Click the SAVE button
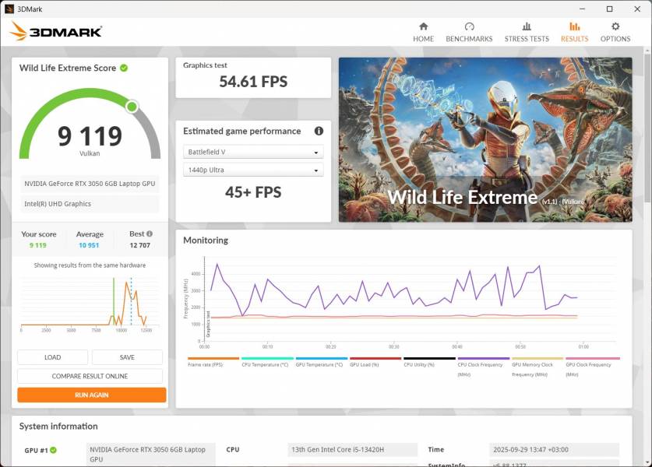The height and width of the screenshot is (467, 652). (126, 356)
